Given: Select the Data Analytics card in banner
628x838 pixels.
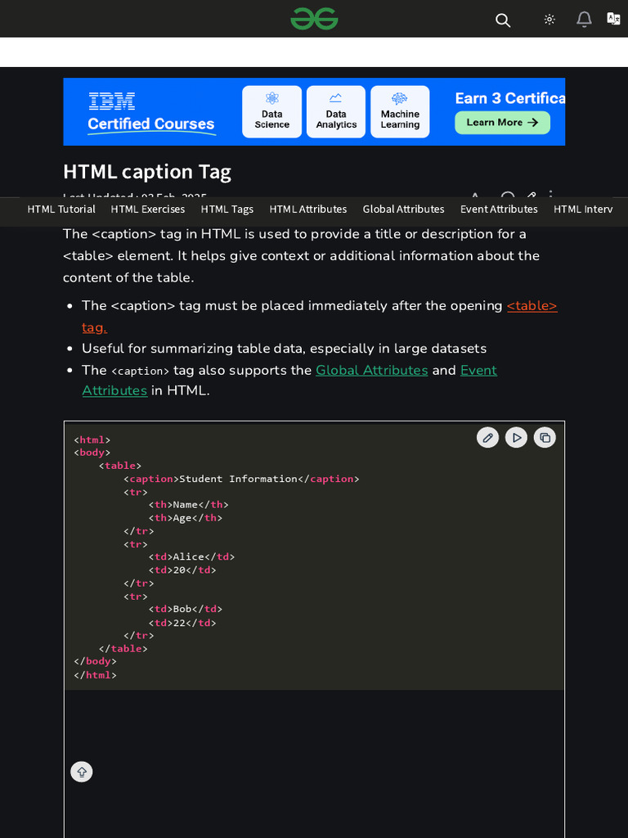Looking at the screenshot, I should tap(336, 111).
